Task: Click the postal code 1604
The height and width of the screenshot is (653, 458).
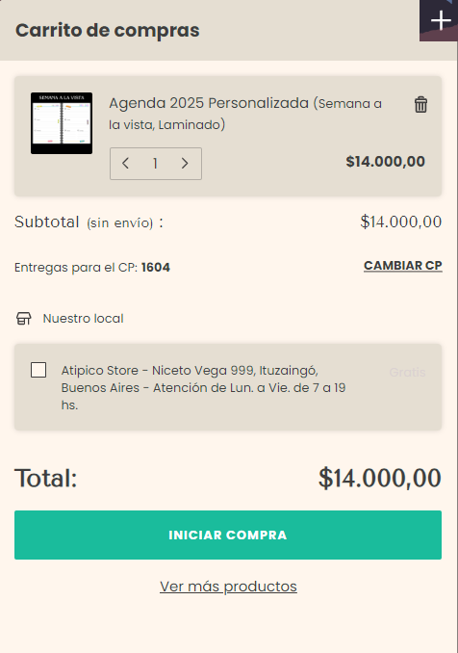Action: pos(156,268)
